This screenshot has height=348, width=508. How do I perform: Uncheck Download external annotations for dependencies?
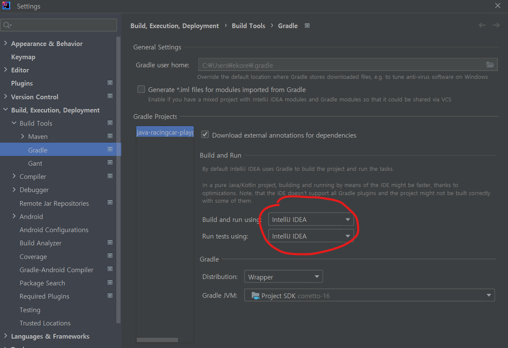pos(205,135)
